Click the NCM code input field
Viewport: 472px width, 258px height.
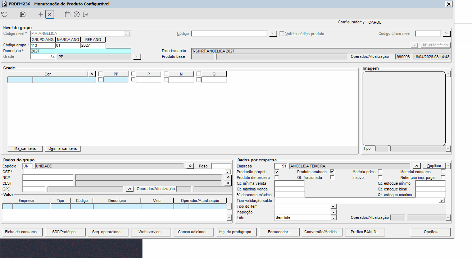[x=48, y=178]
